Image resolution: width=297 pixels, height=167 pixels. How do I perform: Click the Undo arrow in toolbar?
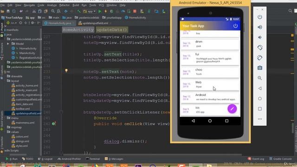click(21, 11)
